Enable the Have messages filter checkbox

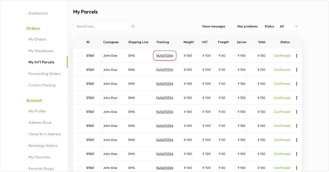(198, 26)
